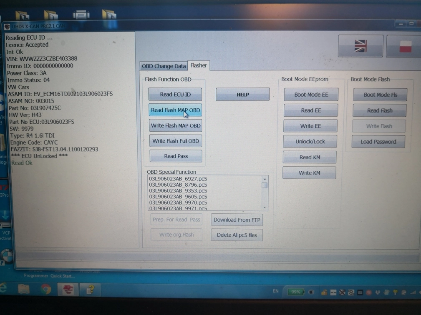Click the 99% battery indicator in tray
This screenshot has width=421, height=315.
pos(295,292)
